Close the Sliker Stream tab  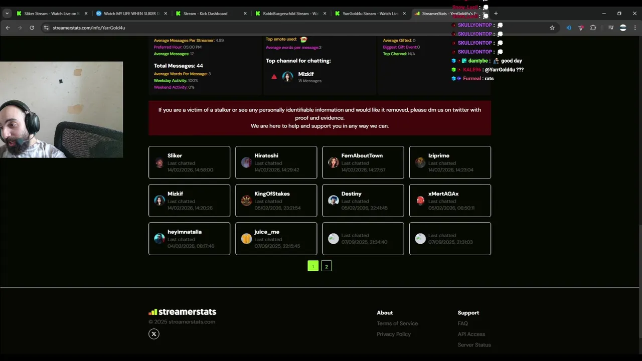coord(86,14)
